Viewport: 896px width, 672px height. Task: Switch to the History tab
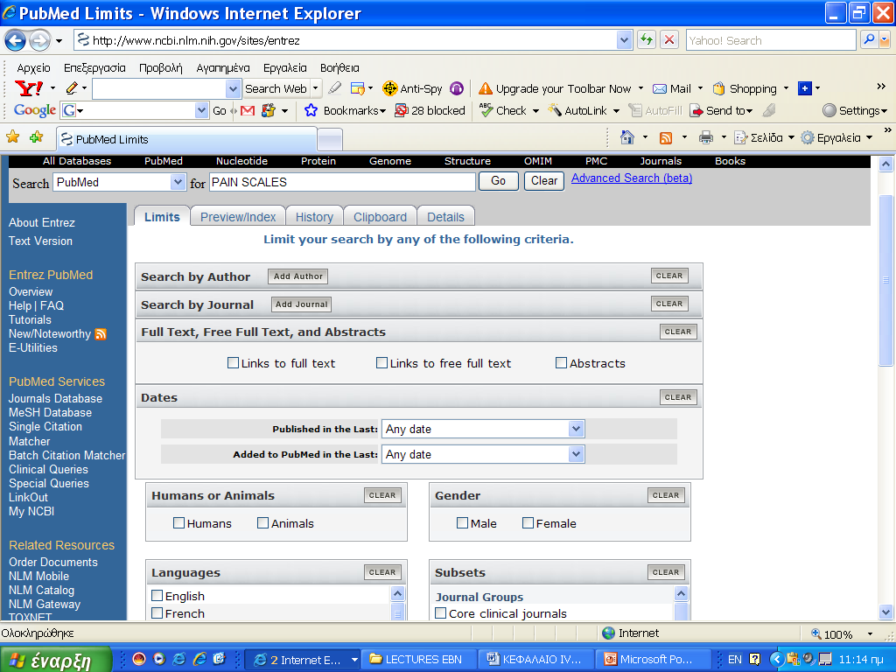(x=314, y=217)
